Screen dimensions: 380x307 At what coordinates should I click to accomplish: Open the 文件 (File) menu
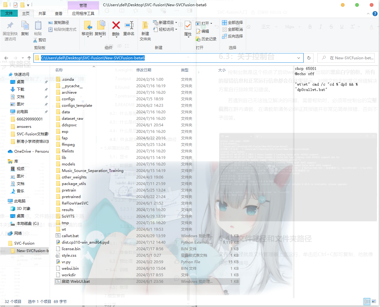click(9, 13)
